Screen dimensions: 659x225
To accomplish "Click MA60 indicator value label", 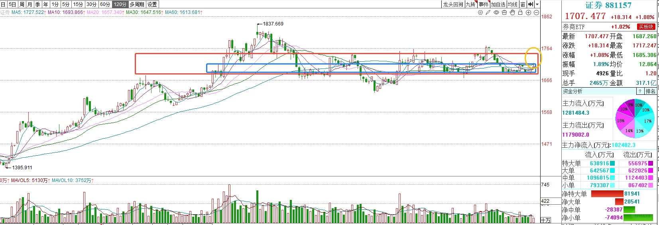I will [x=184, y=12].
